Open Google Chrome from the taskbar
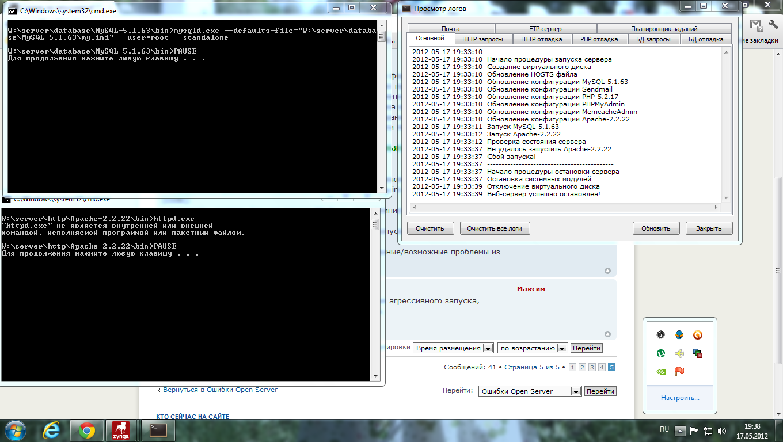Viewport: 783px width, 442px height. (x=87, y=430)
